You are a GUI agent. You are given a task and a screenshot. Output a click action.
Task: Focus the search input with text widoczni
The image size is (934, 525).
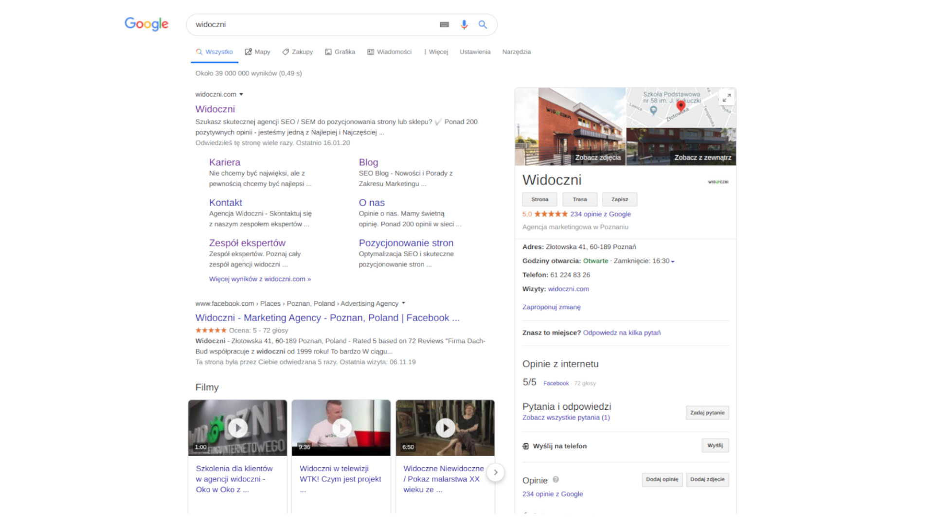point(314,24)
